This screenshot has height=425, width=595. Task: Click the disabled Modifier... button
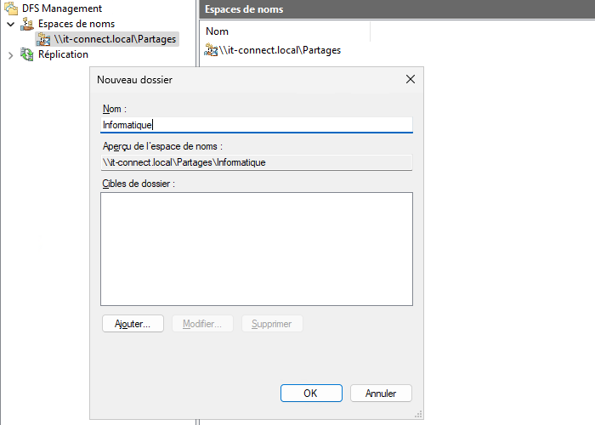[x=202, y=324]
